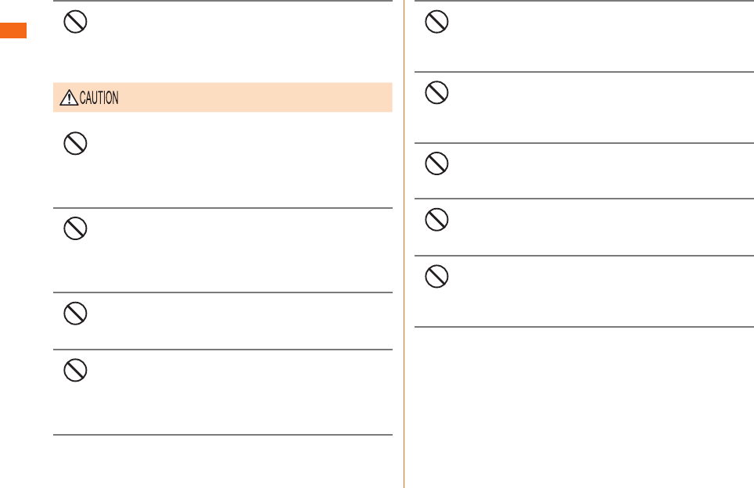Click the prohibition icon directly below CAUTION banner
Screen dimensions: 754x488
(75, 144)
